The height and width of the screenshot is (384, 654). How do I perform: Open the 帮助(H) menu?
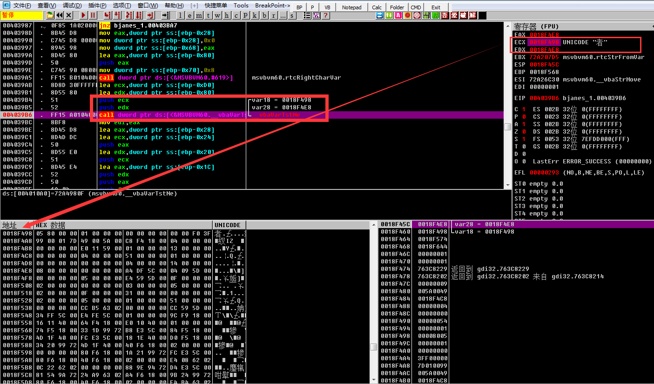[x=174, y=6]
